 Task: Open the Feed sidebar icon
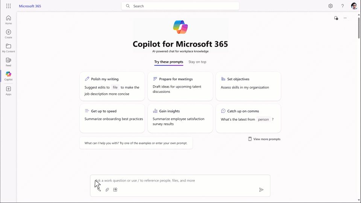point(8,62)
